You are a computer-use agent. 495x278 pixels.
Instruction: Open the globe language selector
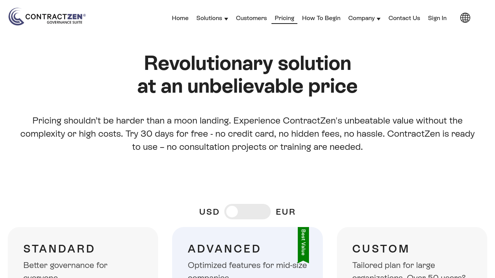(465, 18)
